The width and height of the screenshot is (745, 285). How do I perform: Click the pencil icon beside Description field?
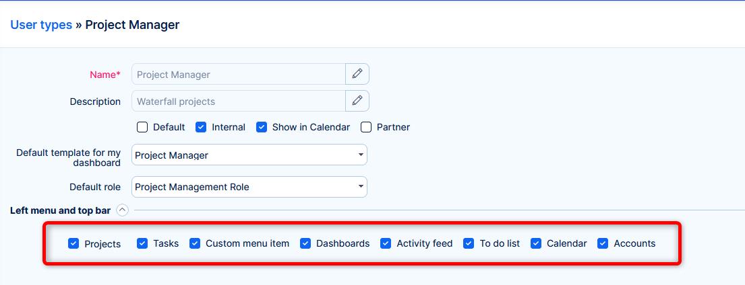[x=357, y=101]
